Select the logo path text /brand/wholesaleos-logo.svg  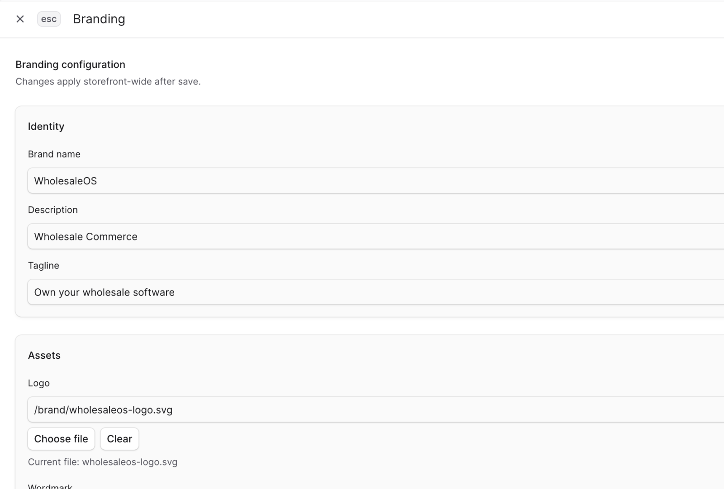pos(103,409)
